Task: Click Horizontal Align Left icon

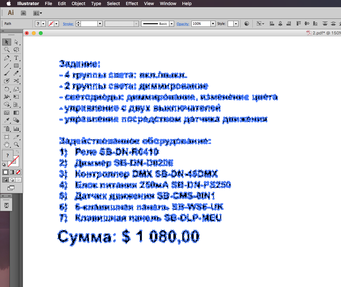Action: (272, 24)
